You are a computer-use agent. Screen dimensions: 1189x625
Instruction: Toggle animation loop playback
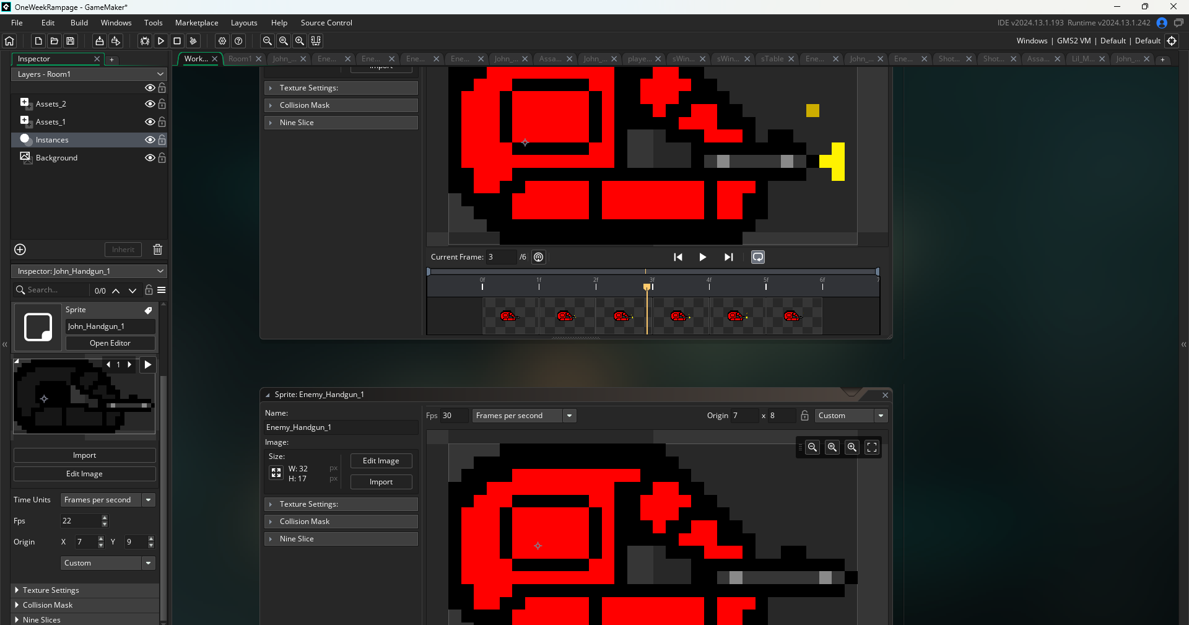758,257
